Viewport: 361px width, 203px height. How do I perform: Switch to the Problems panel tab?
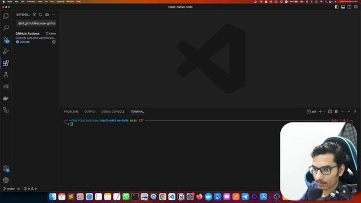click(72, 112)
